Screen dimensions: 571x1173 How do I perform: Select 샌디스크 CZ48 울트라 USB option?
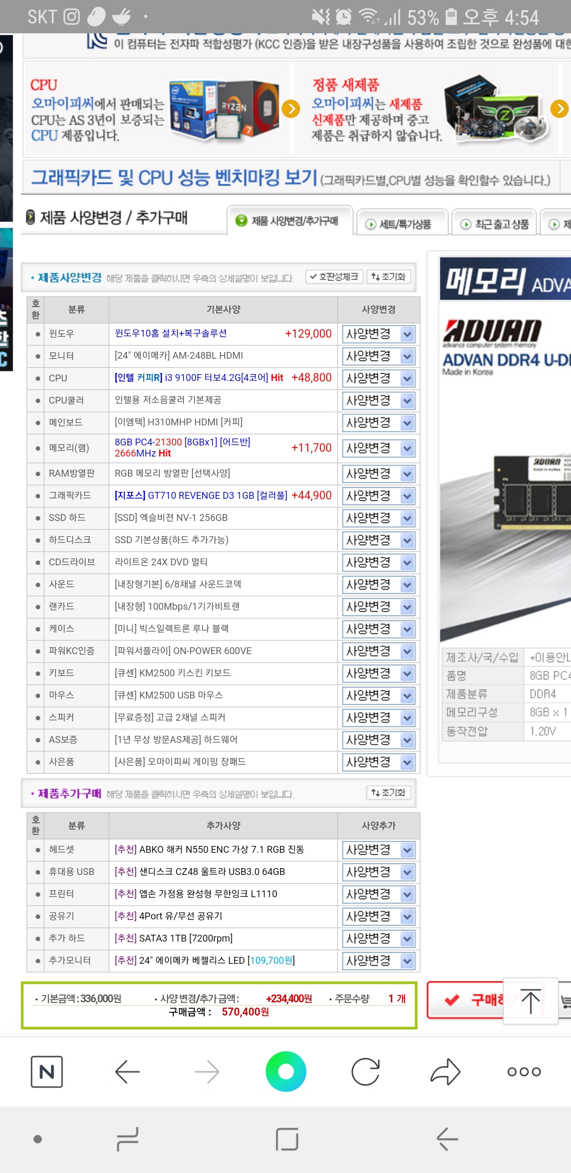tap(200, 872)
